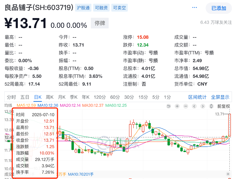Image resolution: width=234 pixels, height=179 pixels.
Task: Zoom in the K-line chart with plus icon
Action: coord(177,106)
